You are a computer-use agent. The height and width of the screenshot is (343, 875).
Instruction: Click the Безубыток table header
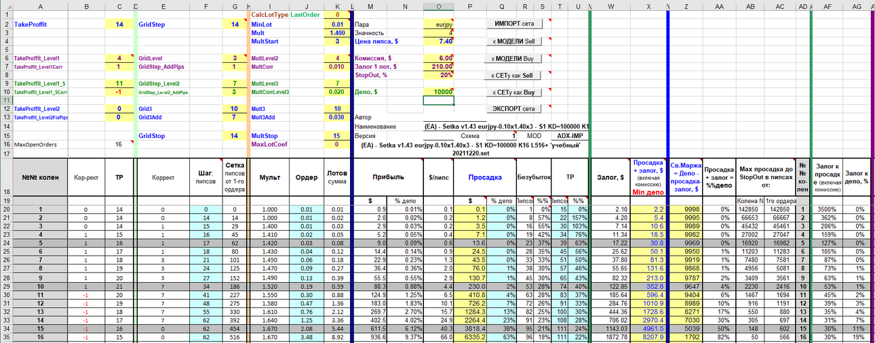(x=535, y=177)
